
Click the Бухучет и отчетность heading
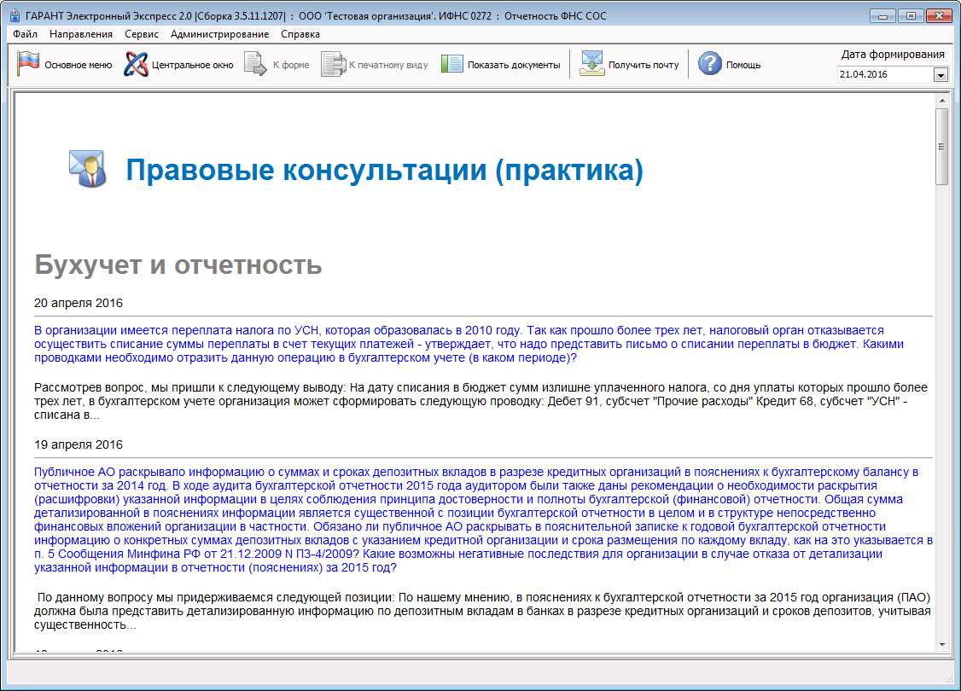[178, 265]
